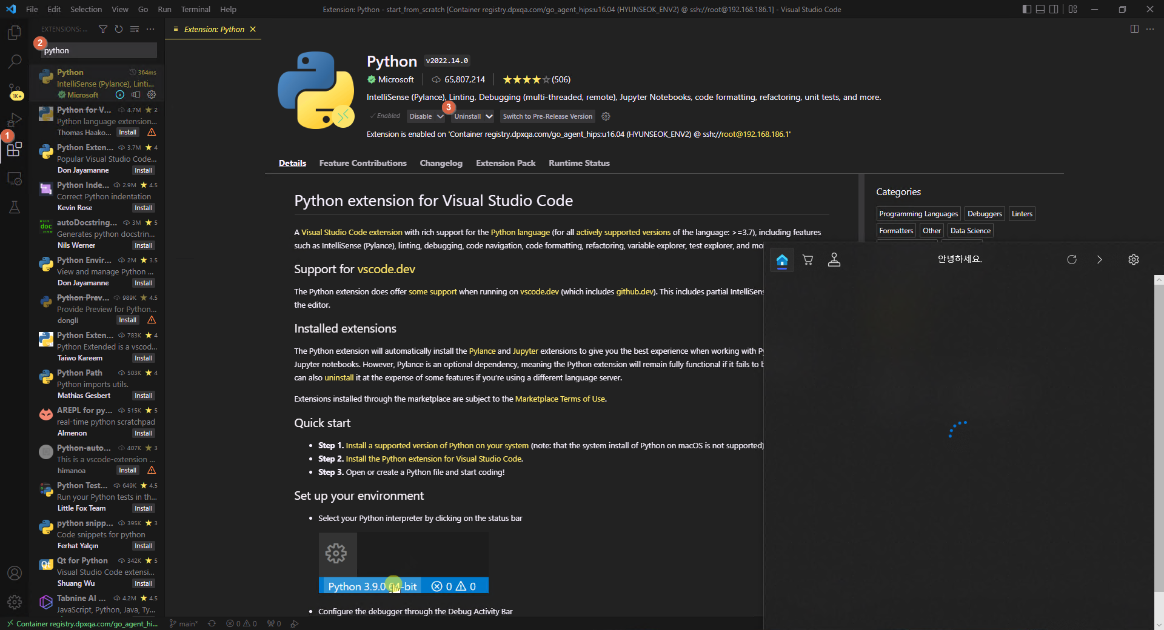The width and height of the screenshot is (1164, 630).
Task: Open the Run and Debug view
Action: pos(15,120)
